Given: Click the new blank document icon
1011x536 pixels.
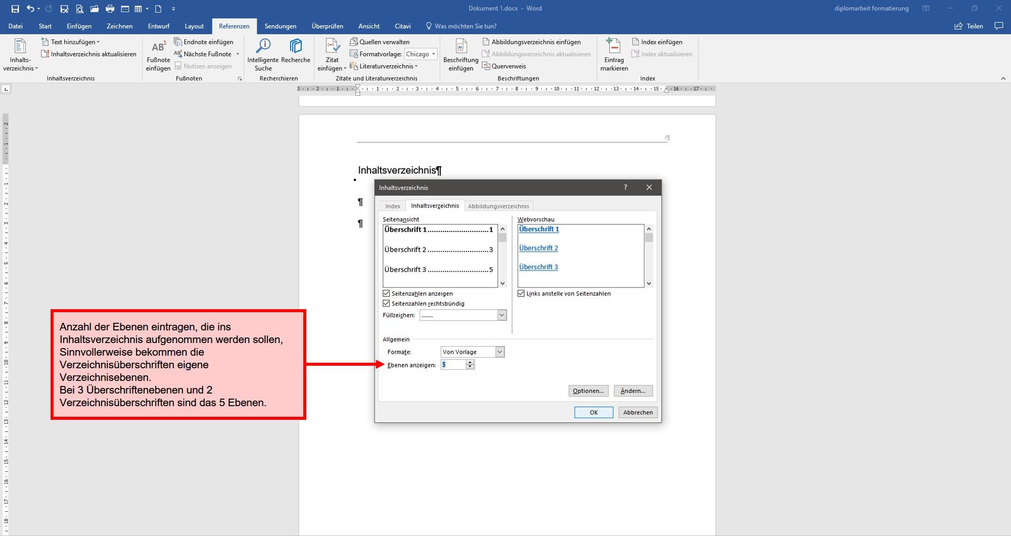Looking at the screenshot, I should 158,9.
